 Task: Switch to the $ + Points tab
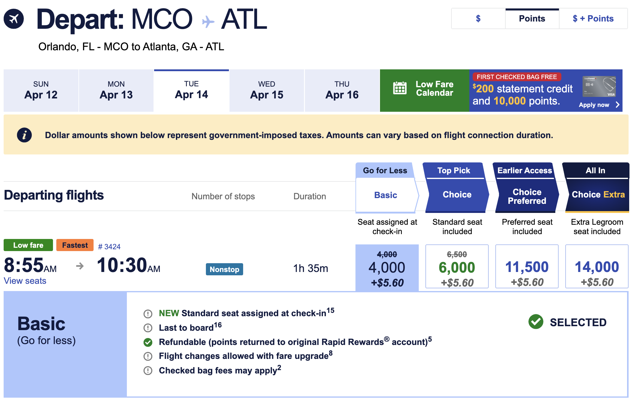(593, 18)
